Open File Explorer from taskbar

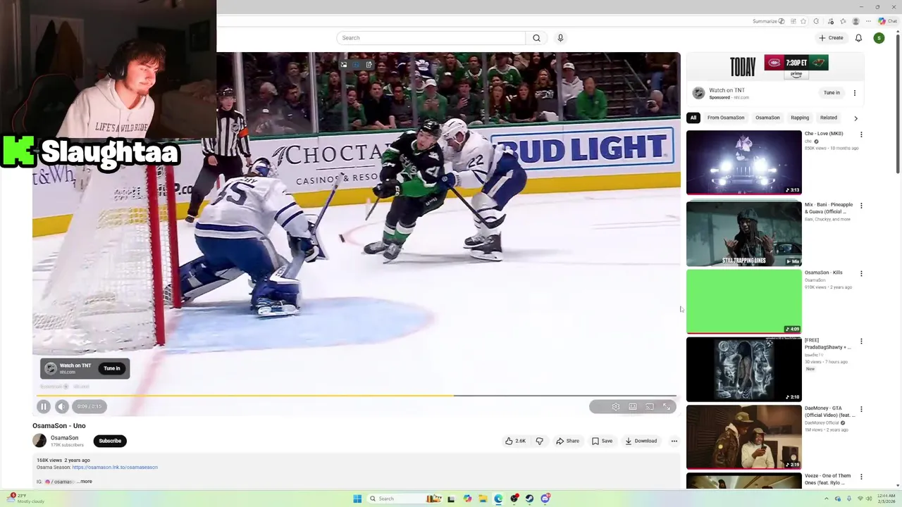(483, 499)
